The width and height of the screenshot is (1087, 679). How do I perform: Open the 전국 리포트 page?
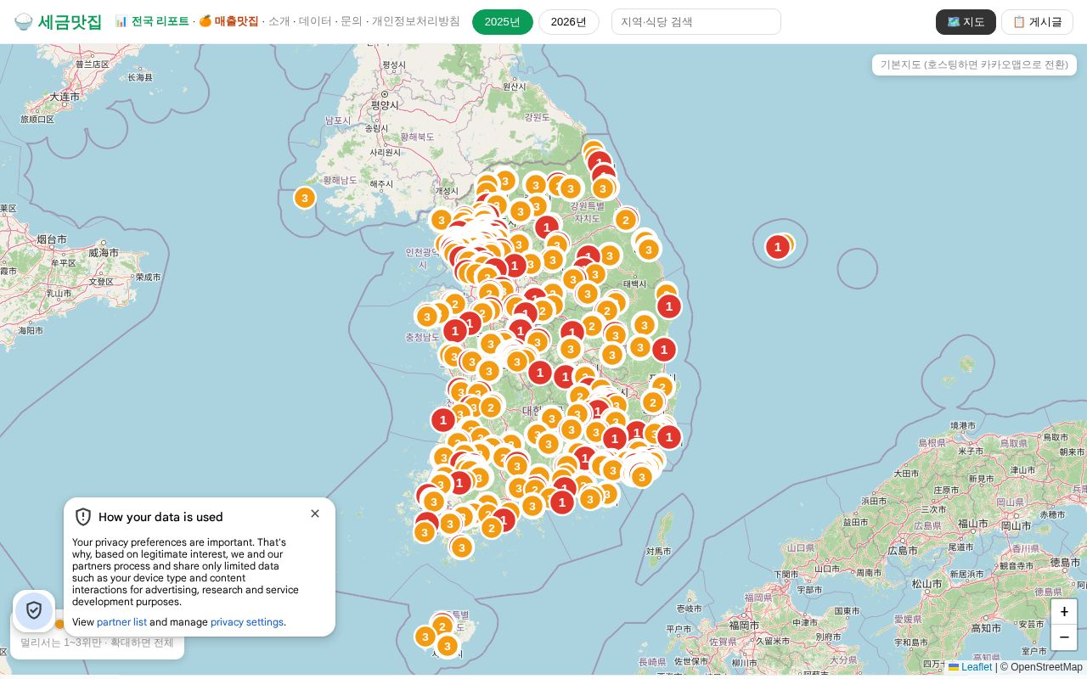coord(152,21)
